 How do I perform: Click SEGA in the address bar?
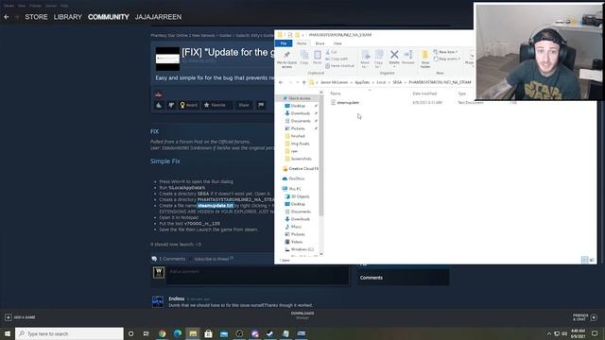click(x=397, y=82)
